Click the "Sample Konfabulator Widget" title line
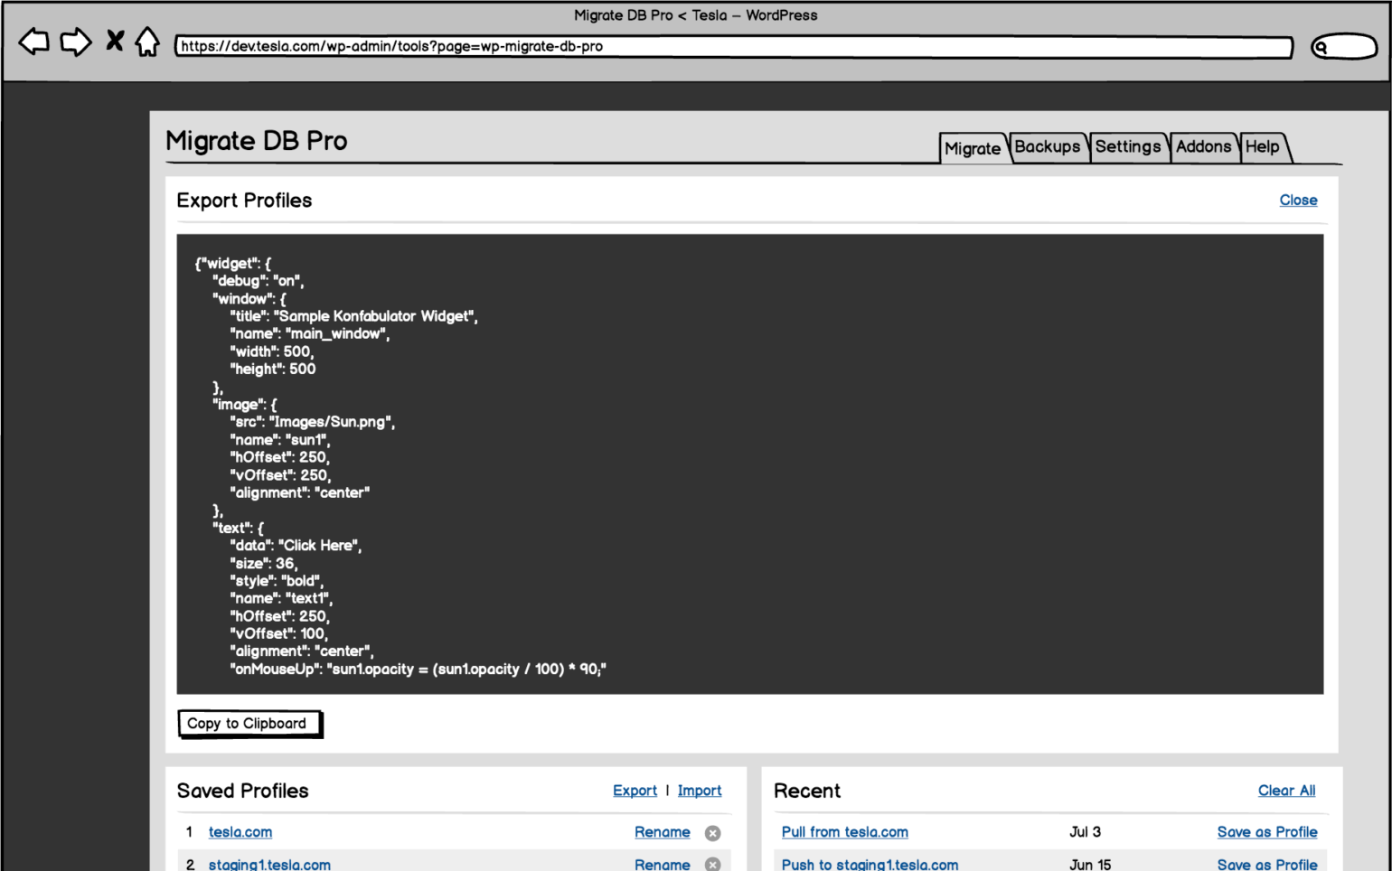 point(354,316)
